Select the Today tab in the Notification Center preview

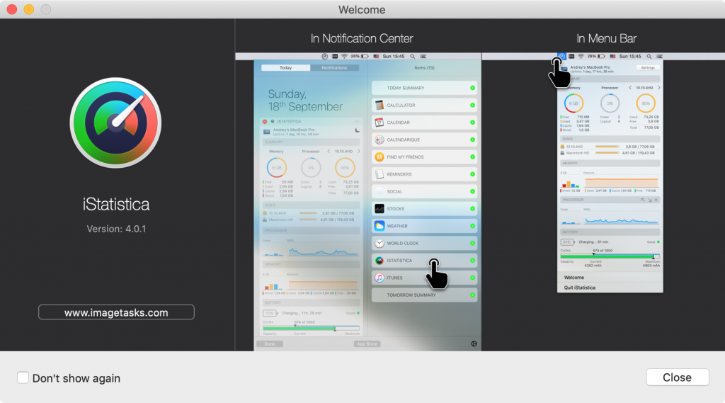[x=285, y=67]
